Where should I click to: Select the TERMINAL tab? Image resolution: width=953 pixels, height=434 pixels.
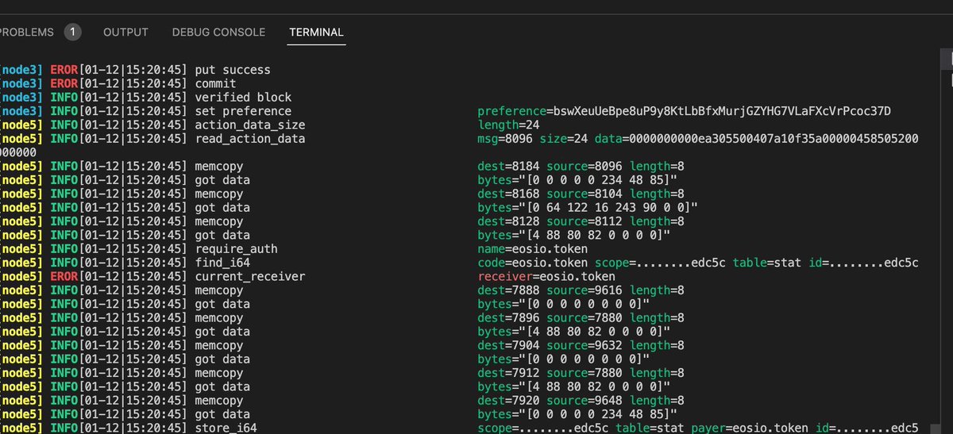click(316, 32)
